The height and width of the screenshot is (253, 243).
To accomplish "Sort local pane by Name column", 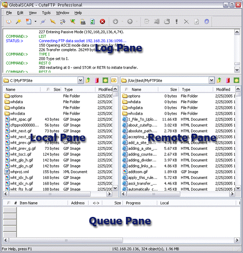I will pos(22,89).
